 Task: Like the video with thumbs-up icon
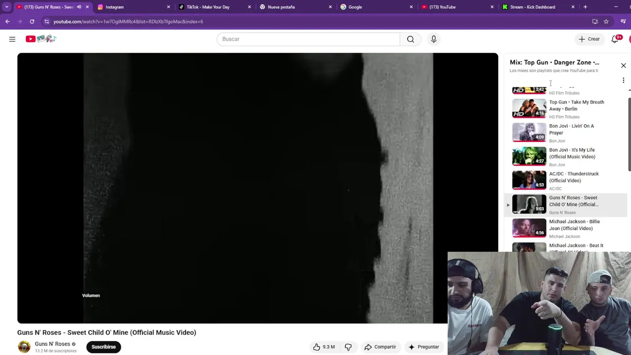[324, 347]
